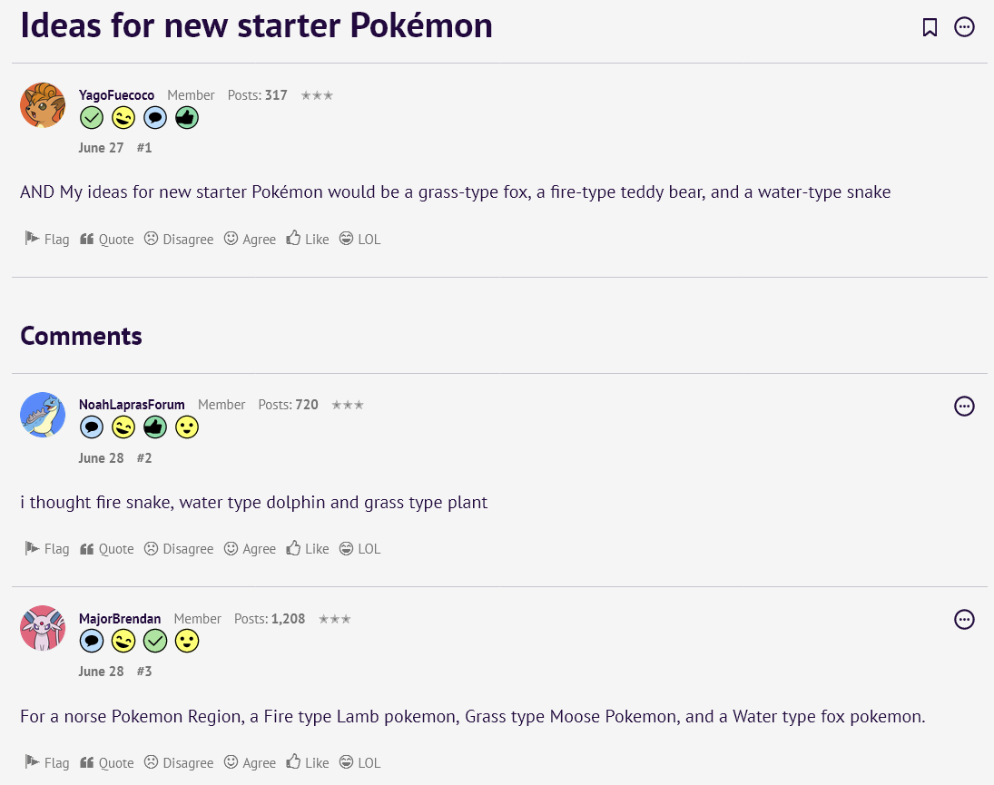The width and height of the screenshot is (994, 785).
Task: React LOL to NoahLaprasForum's comment
Action: [x=359, y=549]
